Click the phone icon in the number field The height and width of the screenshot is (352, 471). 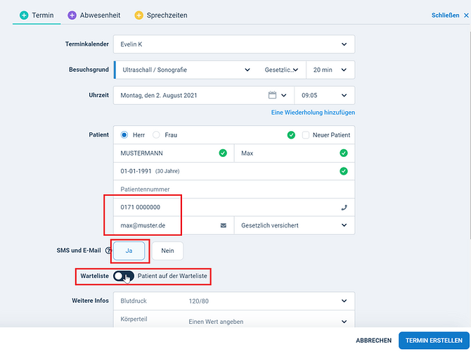click(x=344, y=207)
